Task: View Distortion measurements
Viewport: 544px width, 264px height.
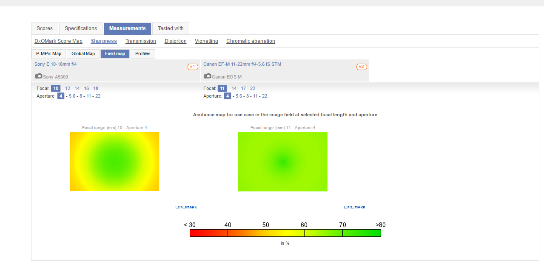Action: 176,41
